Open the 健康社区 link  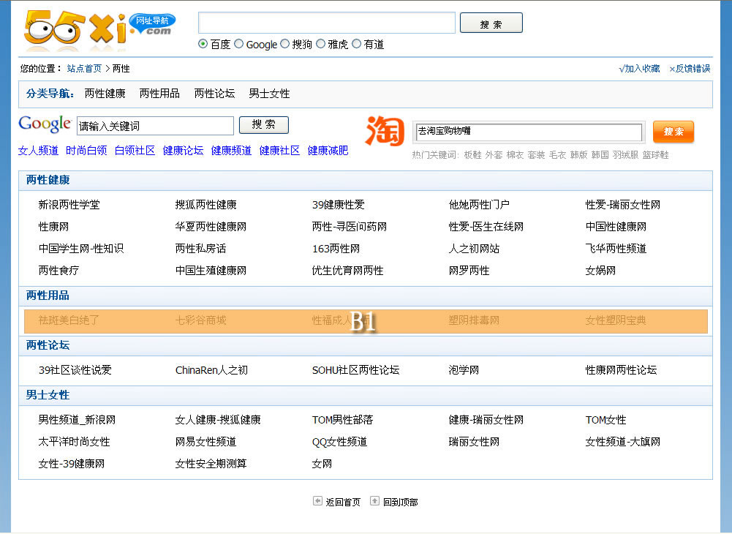pos(279,151)
